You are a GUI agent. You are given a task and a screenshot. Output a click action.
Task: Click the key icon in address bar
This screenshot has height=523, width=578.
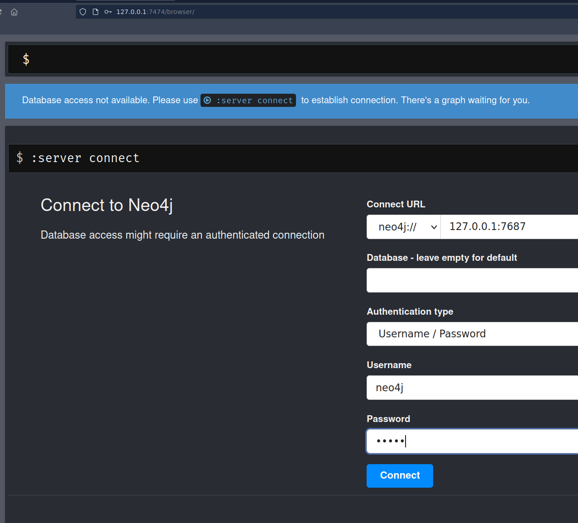click(x=108, y=12)
